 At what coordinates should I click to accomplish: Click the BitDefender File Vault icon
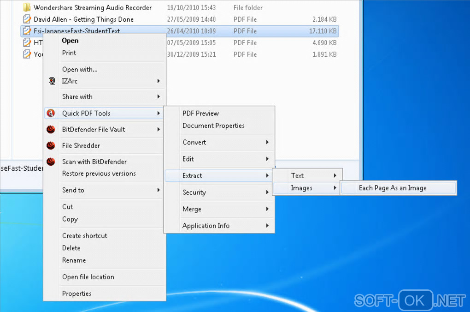(51, 129)
